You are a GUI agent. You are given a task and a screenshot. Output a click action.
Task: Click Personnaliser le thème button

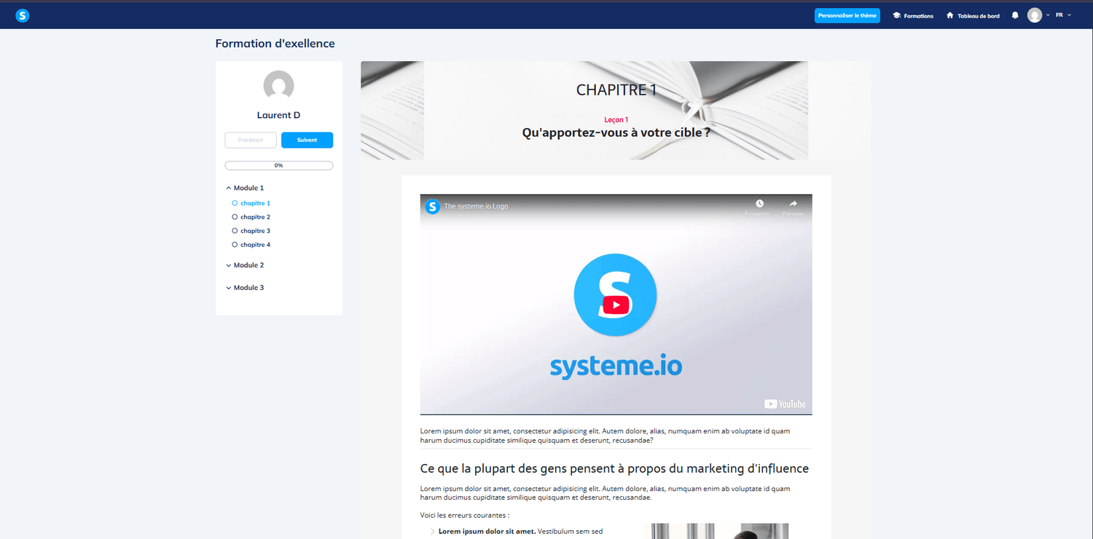[x=847, y=15]
